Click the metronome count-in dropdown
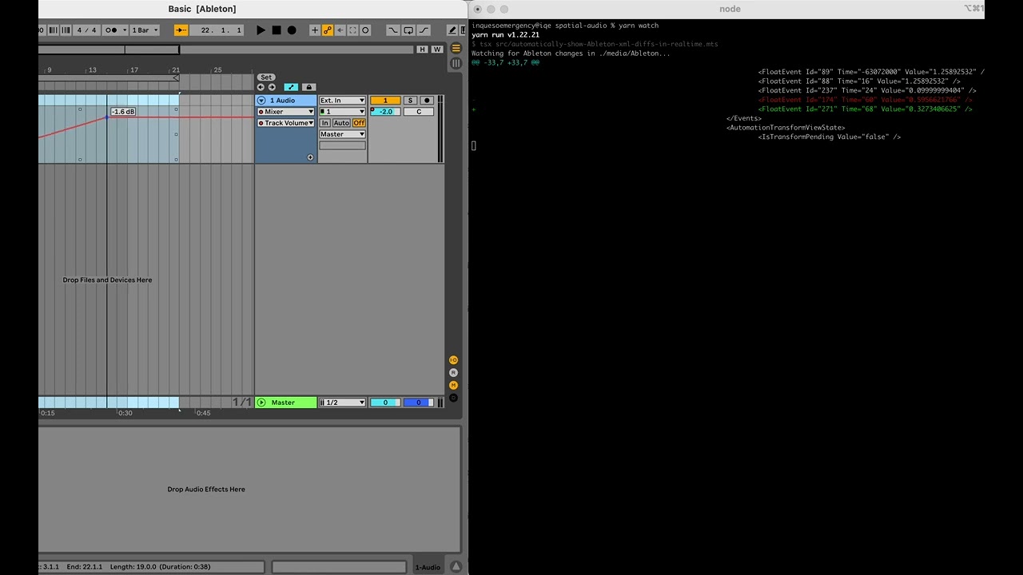Viewport: 1023px width, 575px height. (x=114, y=30)
